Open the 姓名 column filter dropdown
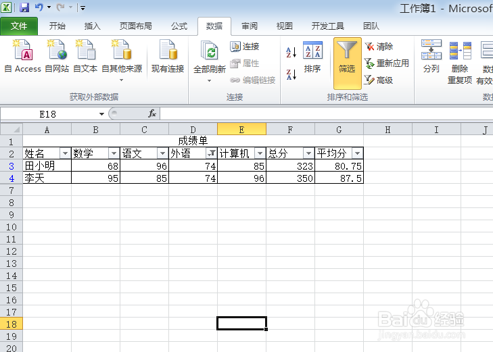The height and width of the screenshot is (352, 493). click(x=65, y=153)
